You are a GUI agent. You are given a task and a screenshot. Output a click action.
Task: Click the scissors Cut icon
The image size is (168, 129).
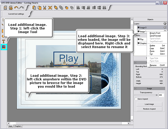[x=45, y=8]
